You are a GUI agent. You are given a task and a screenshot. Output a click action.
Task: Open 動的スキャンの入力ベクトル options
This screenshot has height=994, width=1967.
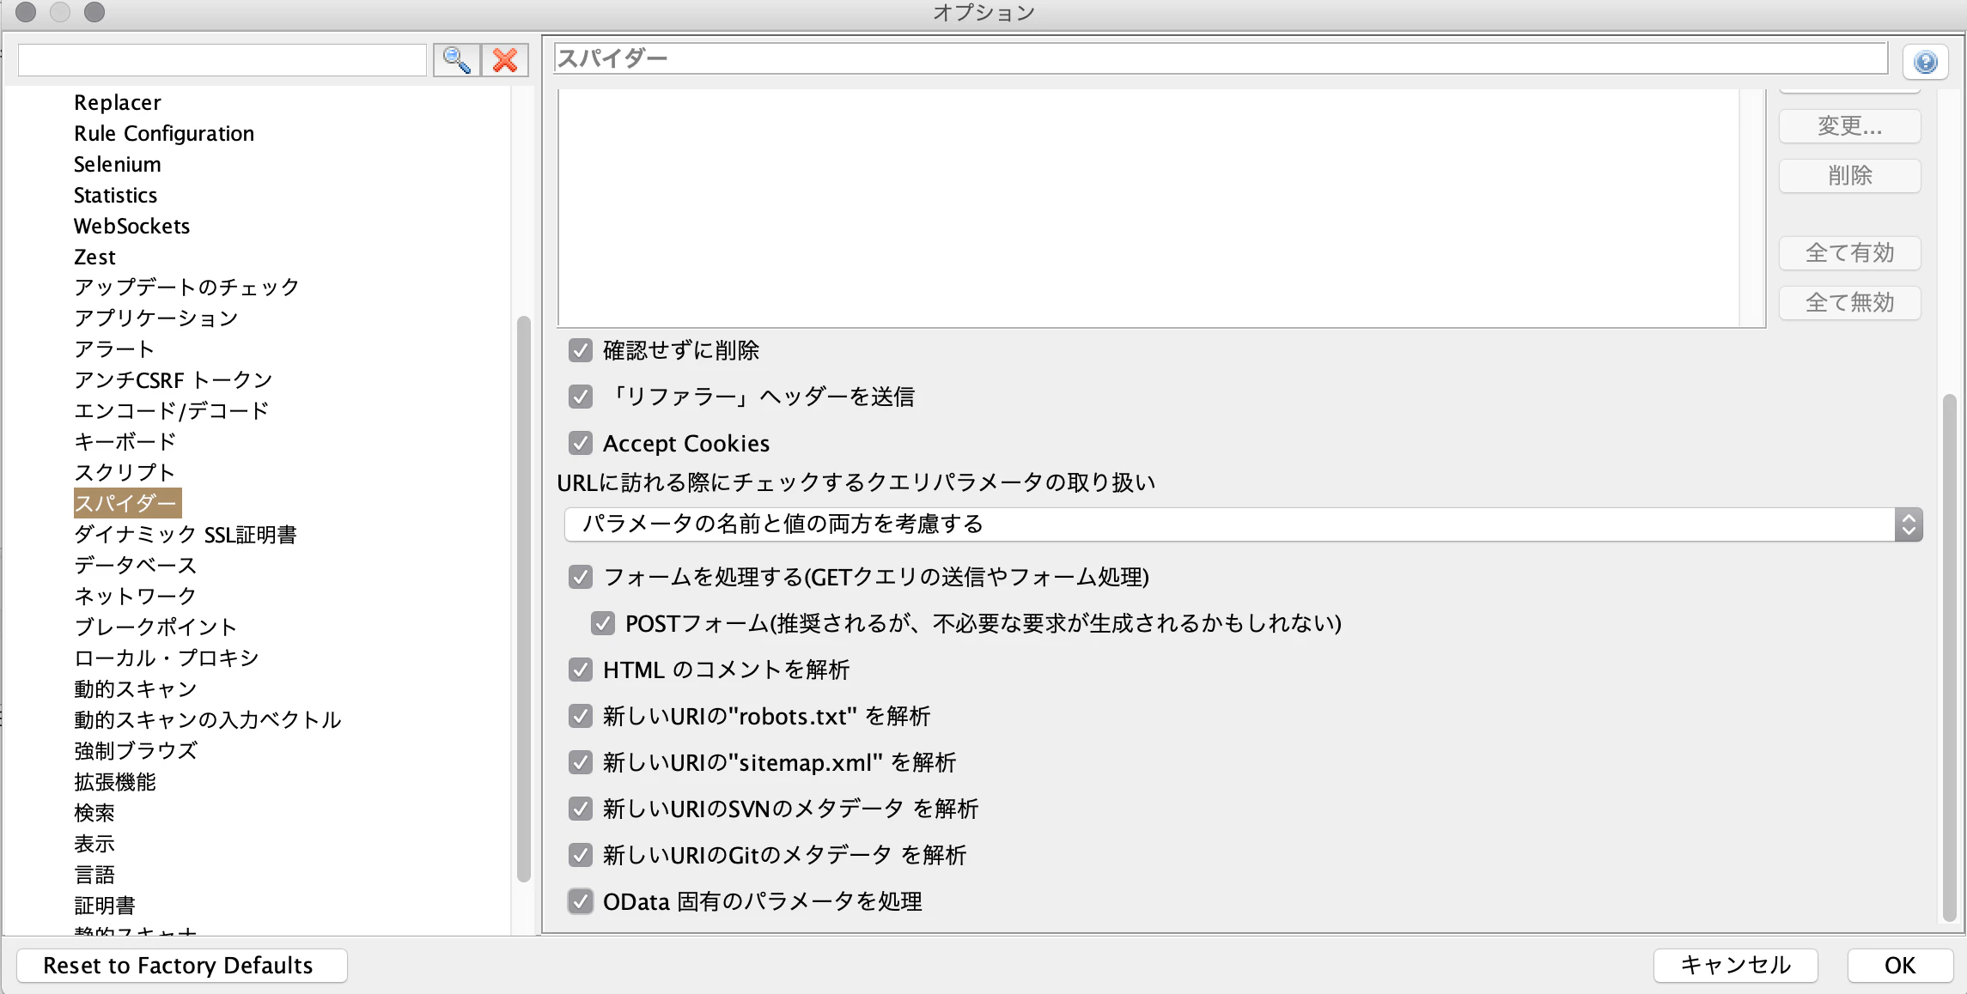coord(208,720)
